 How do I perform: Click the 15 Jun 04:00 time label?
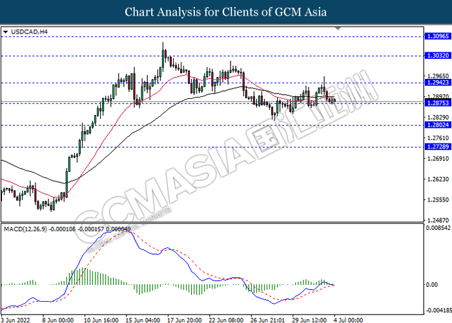pyautogui.click(x=143, y=320)
